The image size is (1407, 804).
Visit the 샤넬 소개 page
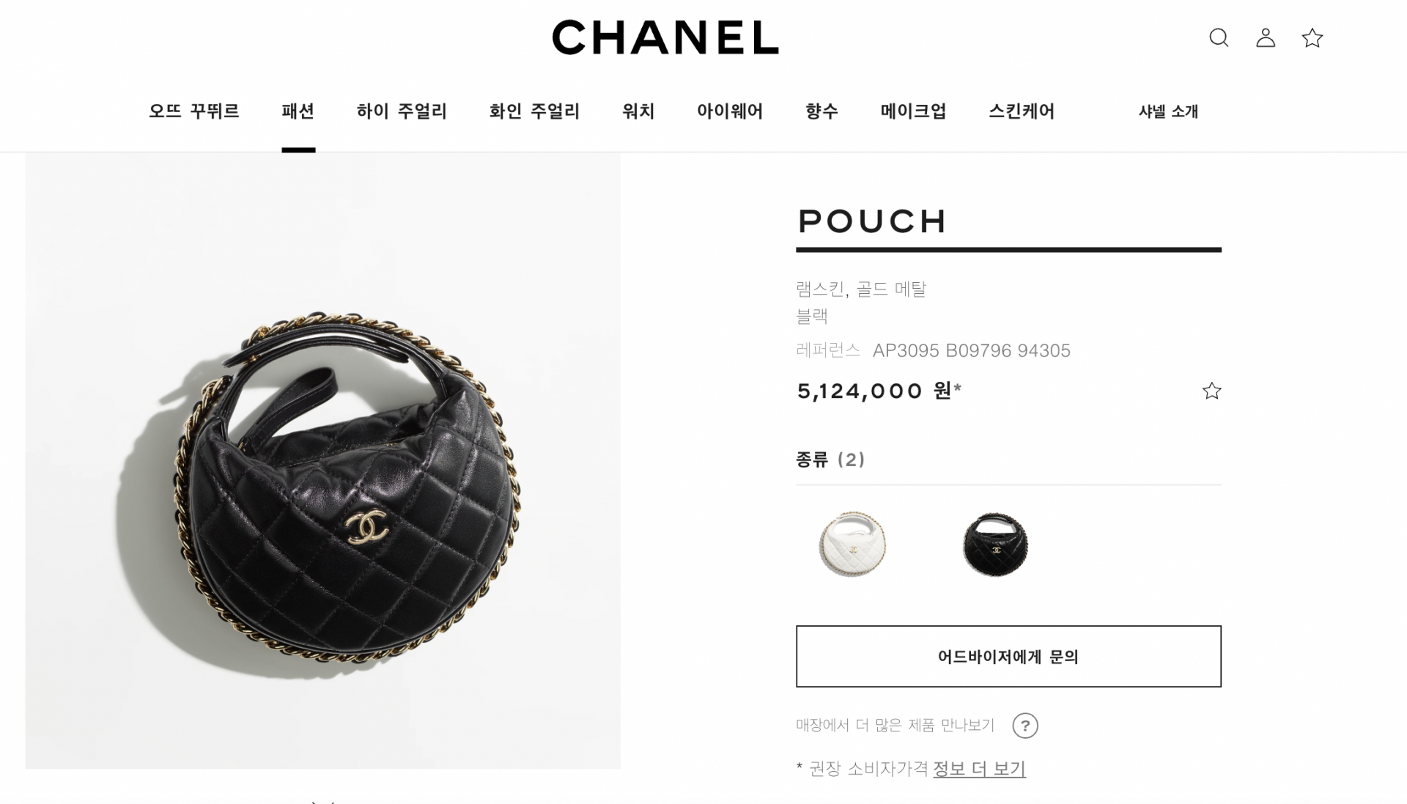pyautogui.click(x=1168, y=111)
